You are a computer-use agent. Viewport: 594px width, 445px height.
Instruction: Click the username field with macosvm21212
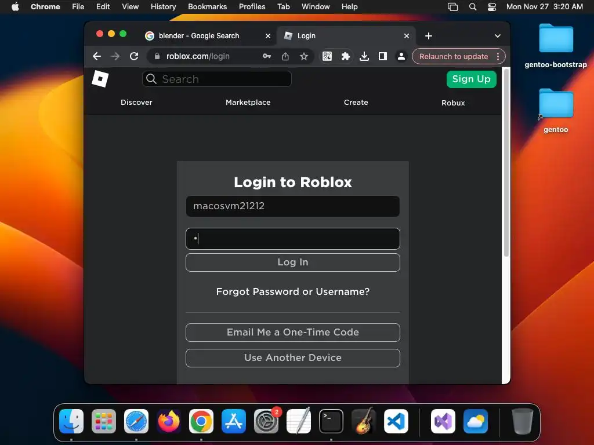pos(293,206)
